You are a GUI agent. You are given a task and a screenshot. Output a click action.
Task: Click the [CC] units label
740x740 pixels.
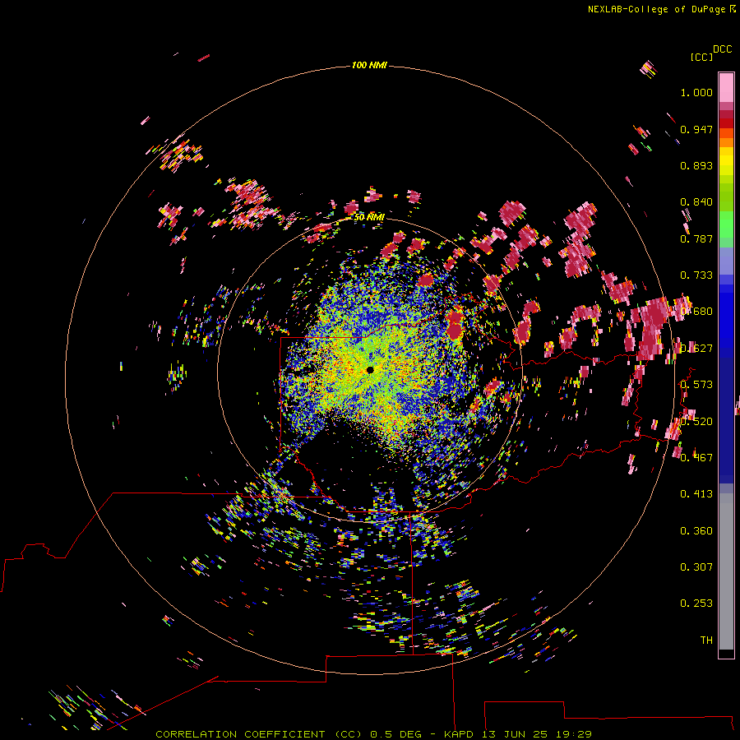pyautogui.click(x=702, y=57)
